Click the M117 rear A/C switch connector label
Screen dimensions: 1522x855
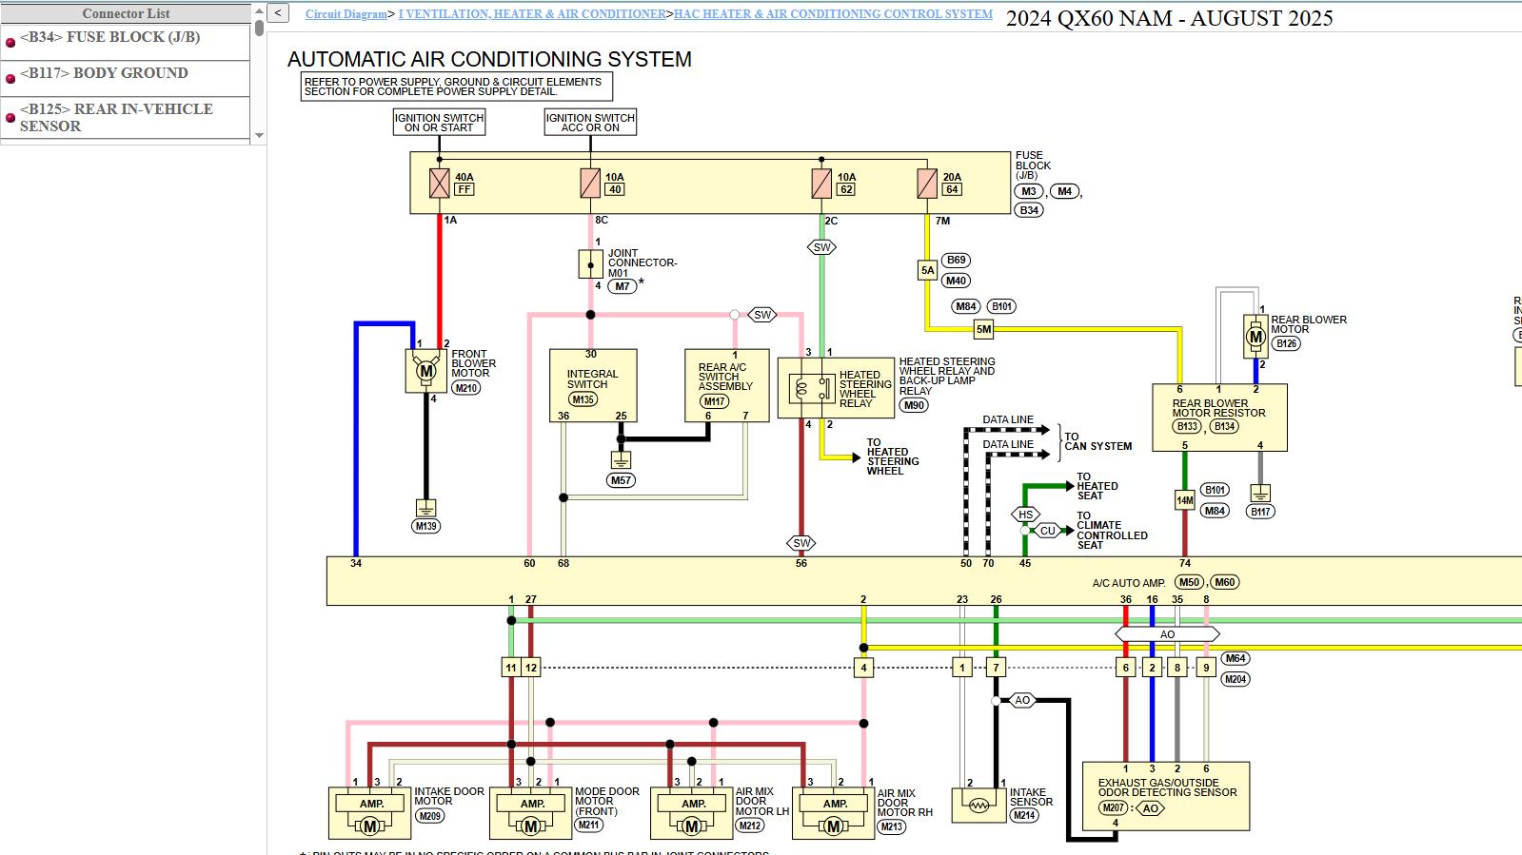pos(715,401)
